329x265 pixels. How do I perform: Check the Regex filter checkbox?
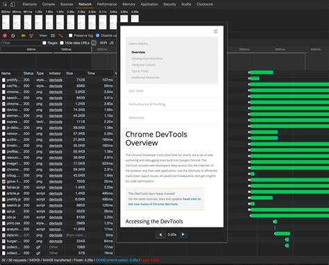[x=44, y=43]
